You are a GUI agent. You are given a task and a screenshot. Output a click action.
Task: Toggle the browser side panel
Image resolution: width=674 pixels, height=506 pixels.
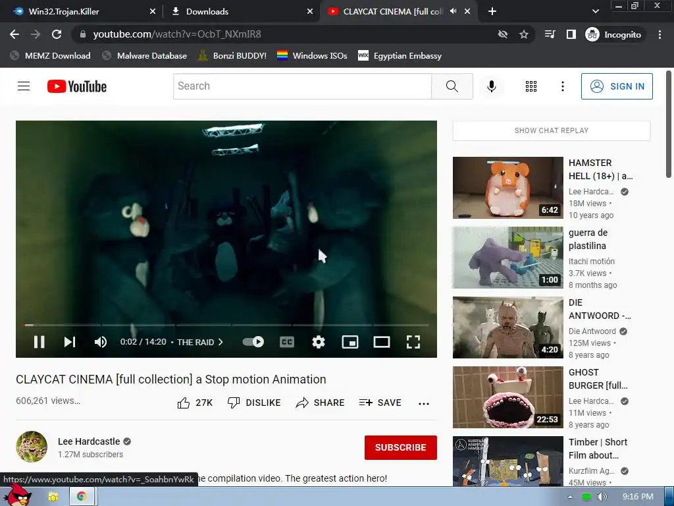571,34
